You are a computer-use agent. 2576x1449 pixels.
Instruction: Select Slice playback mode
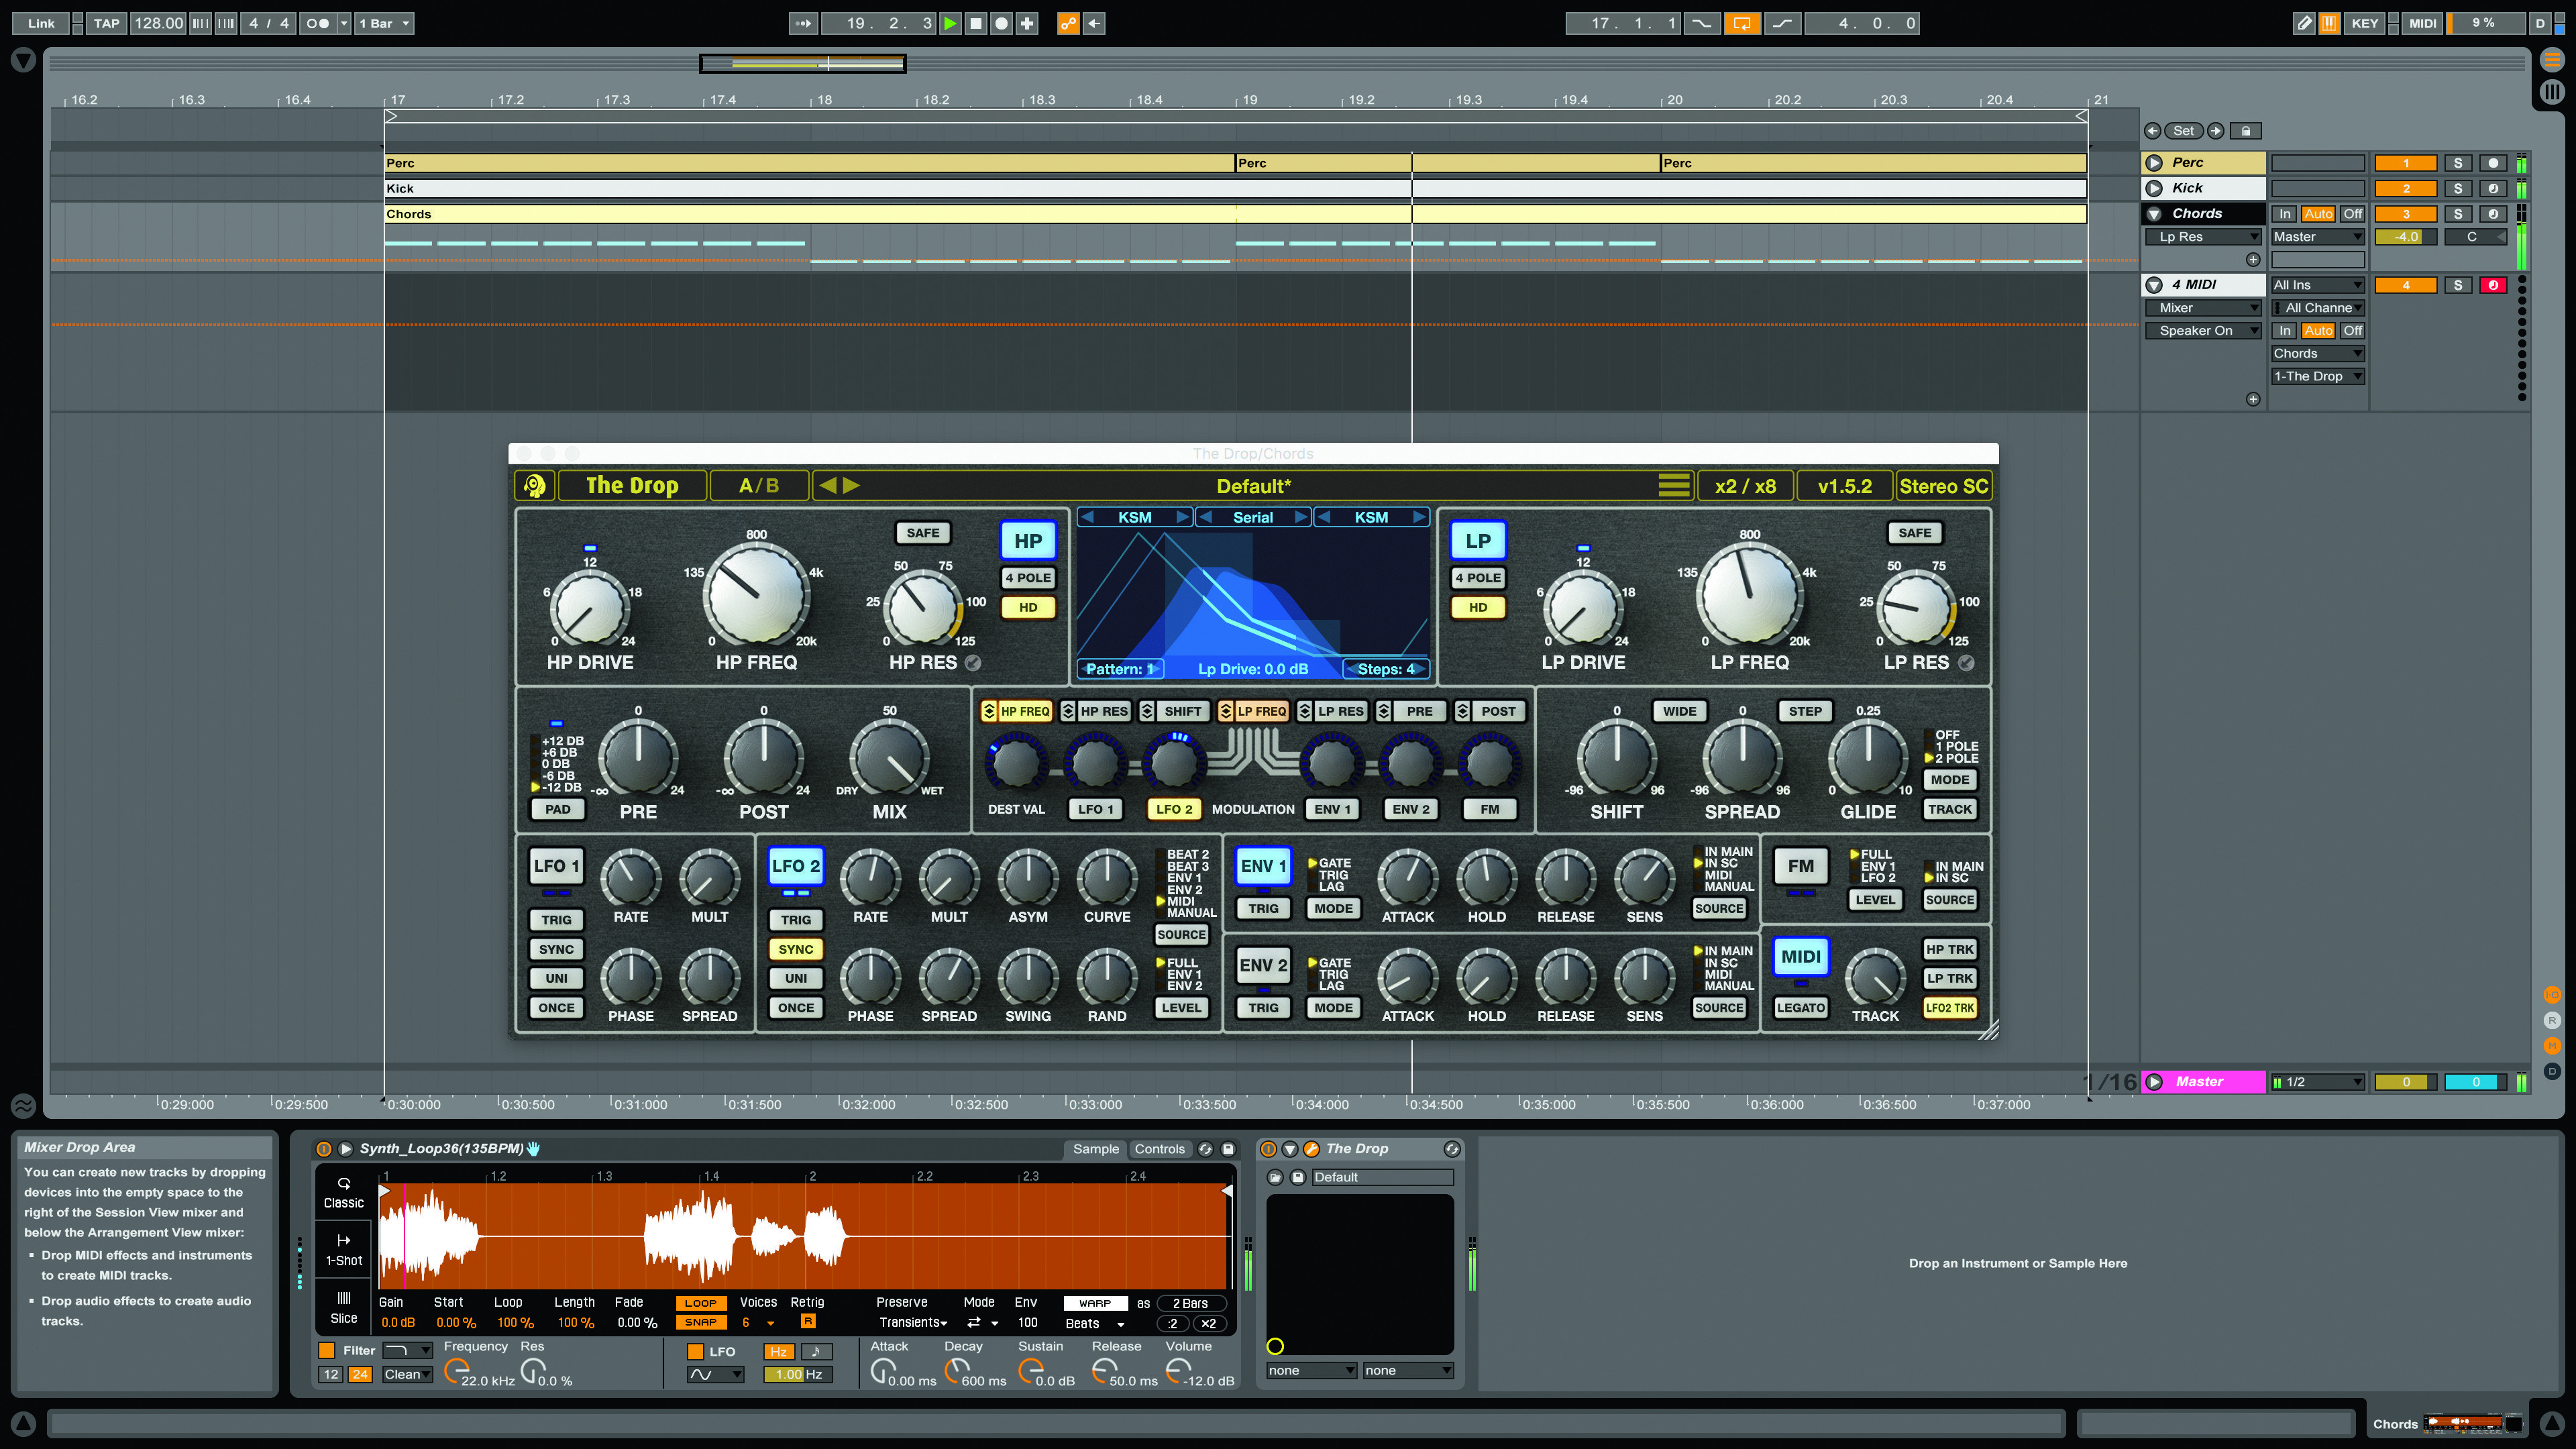click(x=343, y=1307)
